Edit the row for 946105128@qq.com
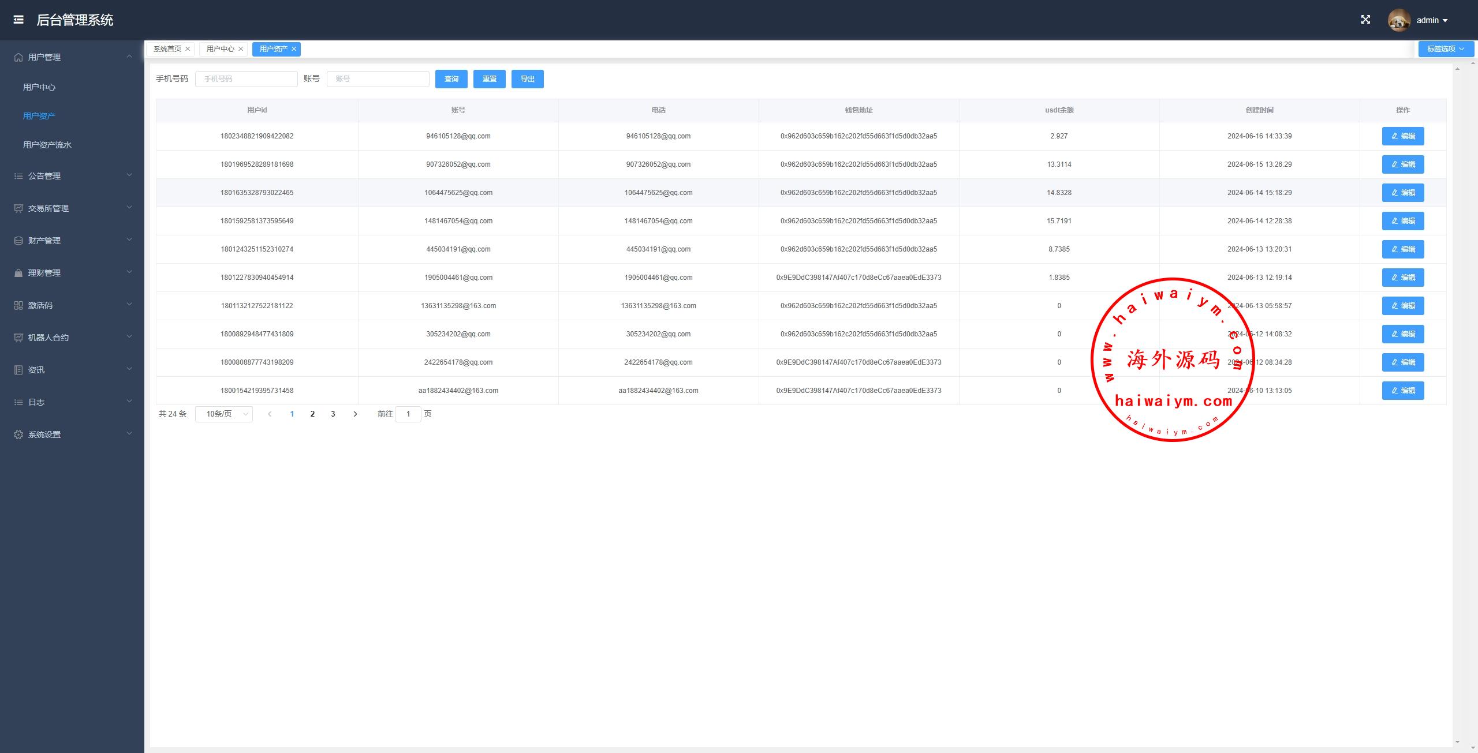The height and width of the screenshot is (753, 1478). 1402,136
